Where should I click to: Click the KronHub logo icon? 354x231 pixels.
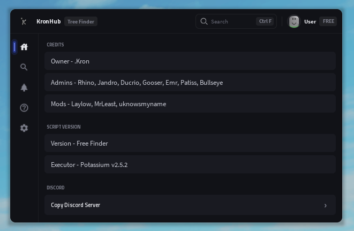(x=24, y=21)
